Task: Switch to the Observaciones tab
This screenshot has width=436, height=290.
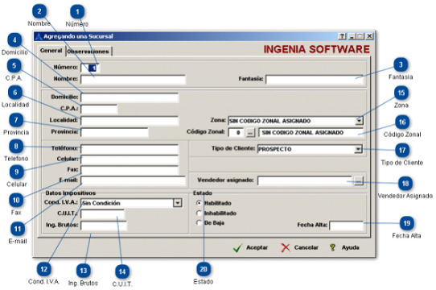Action: click(88, 52)
